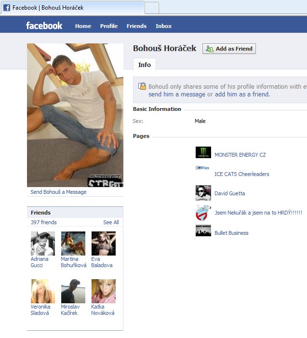Click Send Bohouš a Message link
This screenshot has width=307, height=338.
pyautogui.click(x=58, y=192)
